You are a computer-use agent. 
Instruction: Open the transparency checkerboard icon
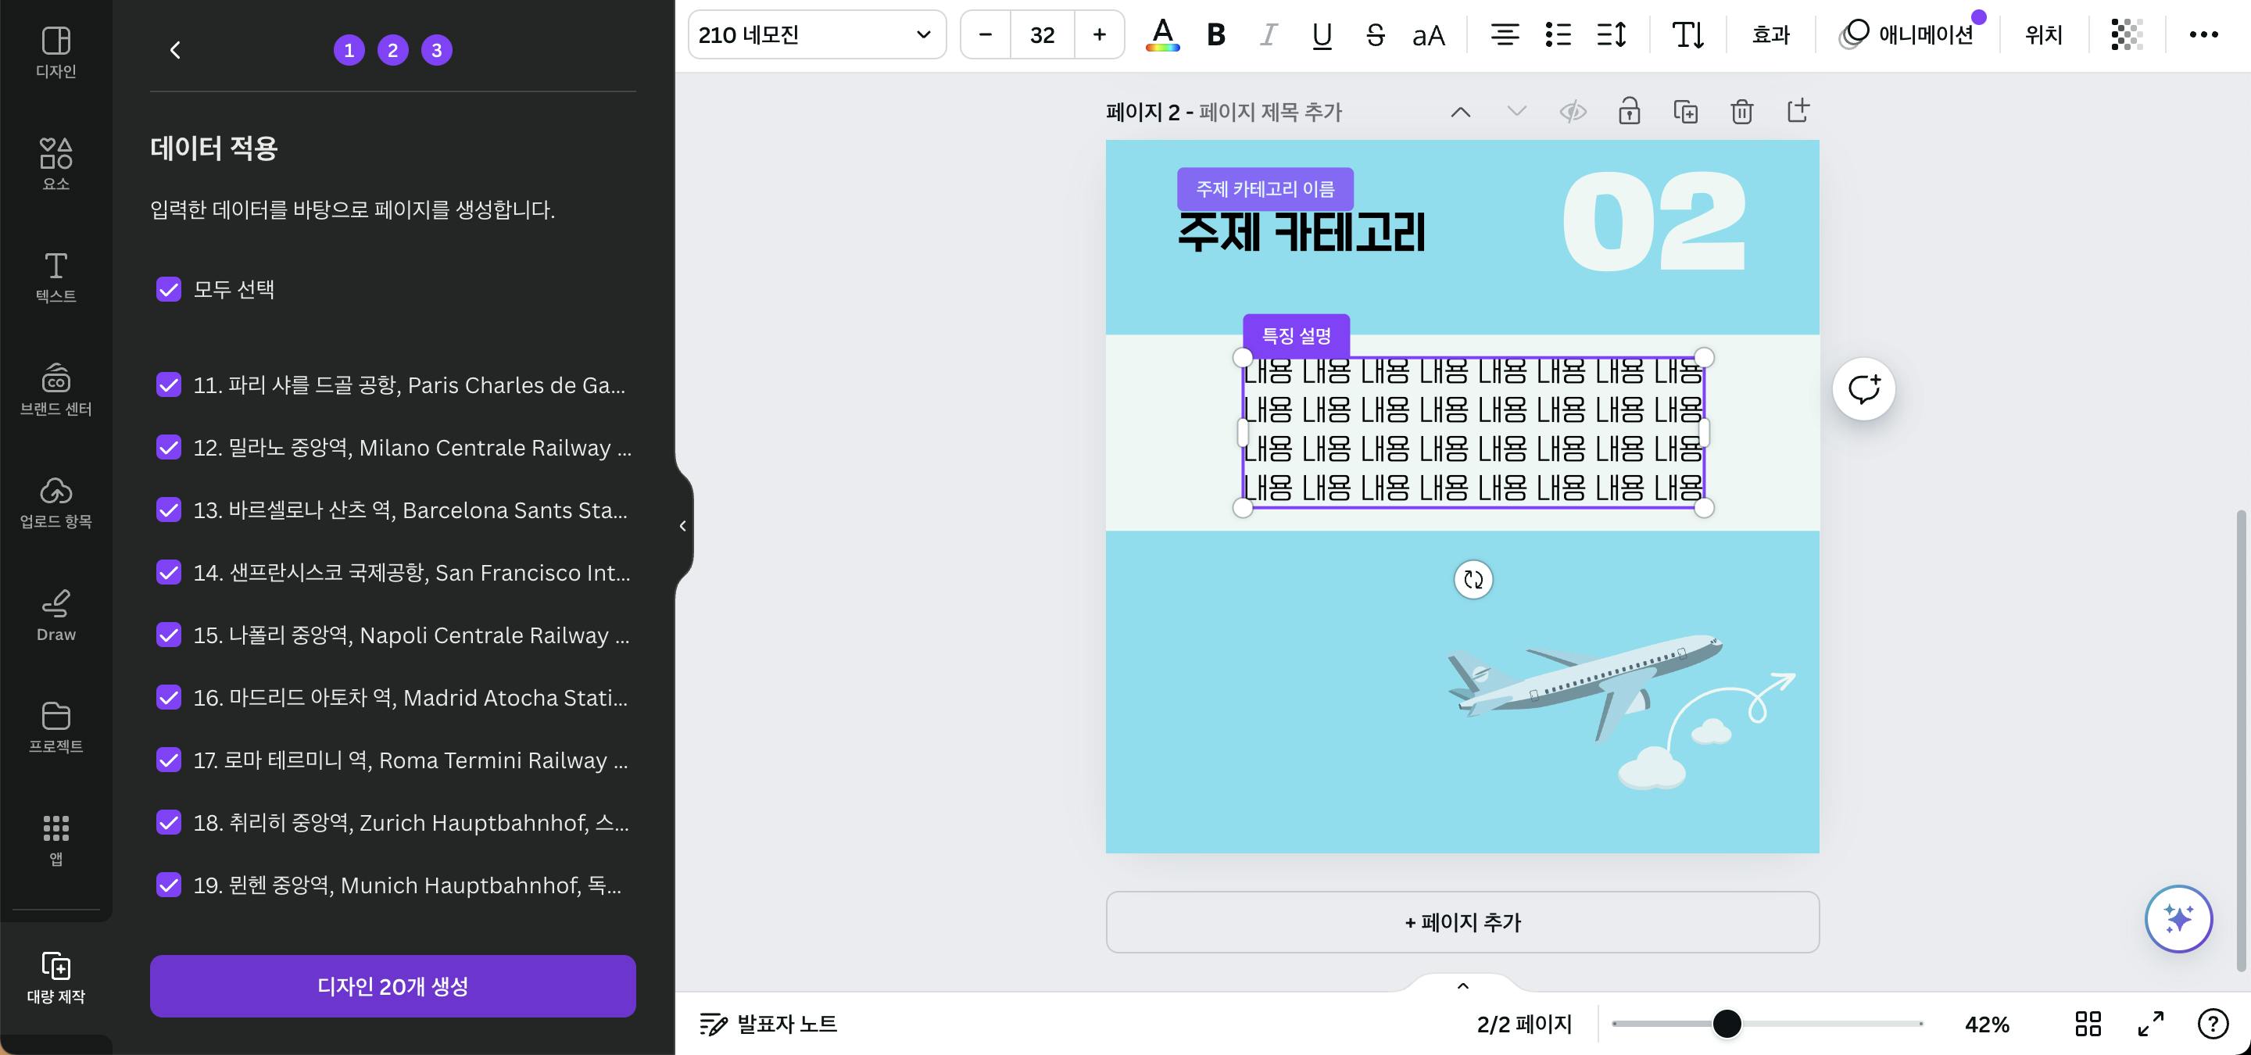coord(2126,35)
